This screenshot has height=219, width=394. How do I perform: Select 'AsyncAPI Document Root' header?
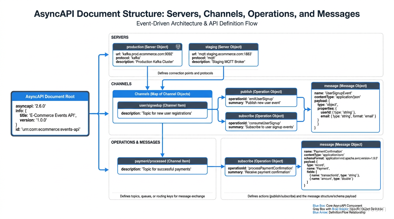point(50,96)
